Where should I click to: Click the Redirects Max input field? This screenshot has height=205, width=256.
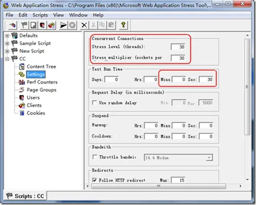[x=178, y=180]
